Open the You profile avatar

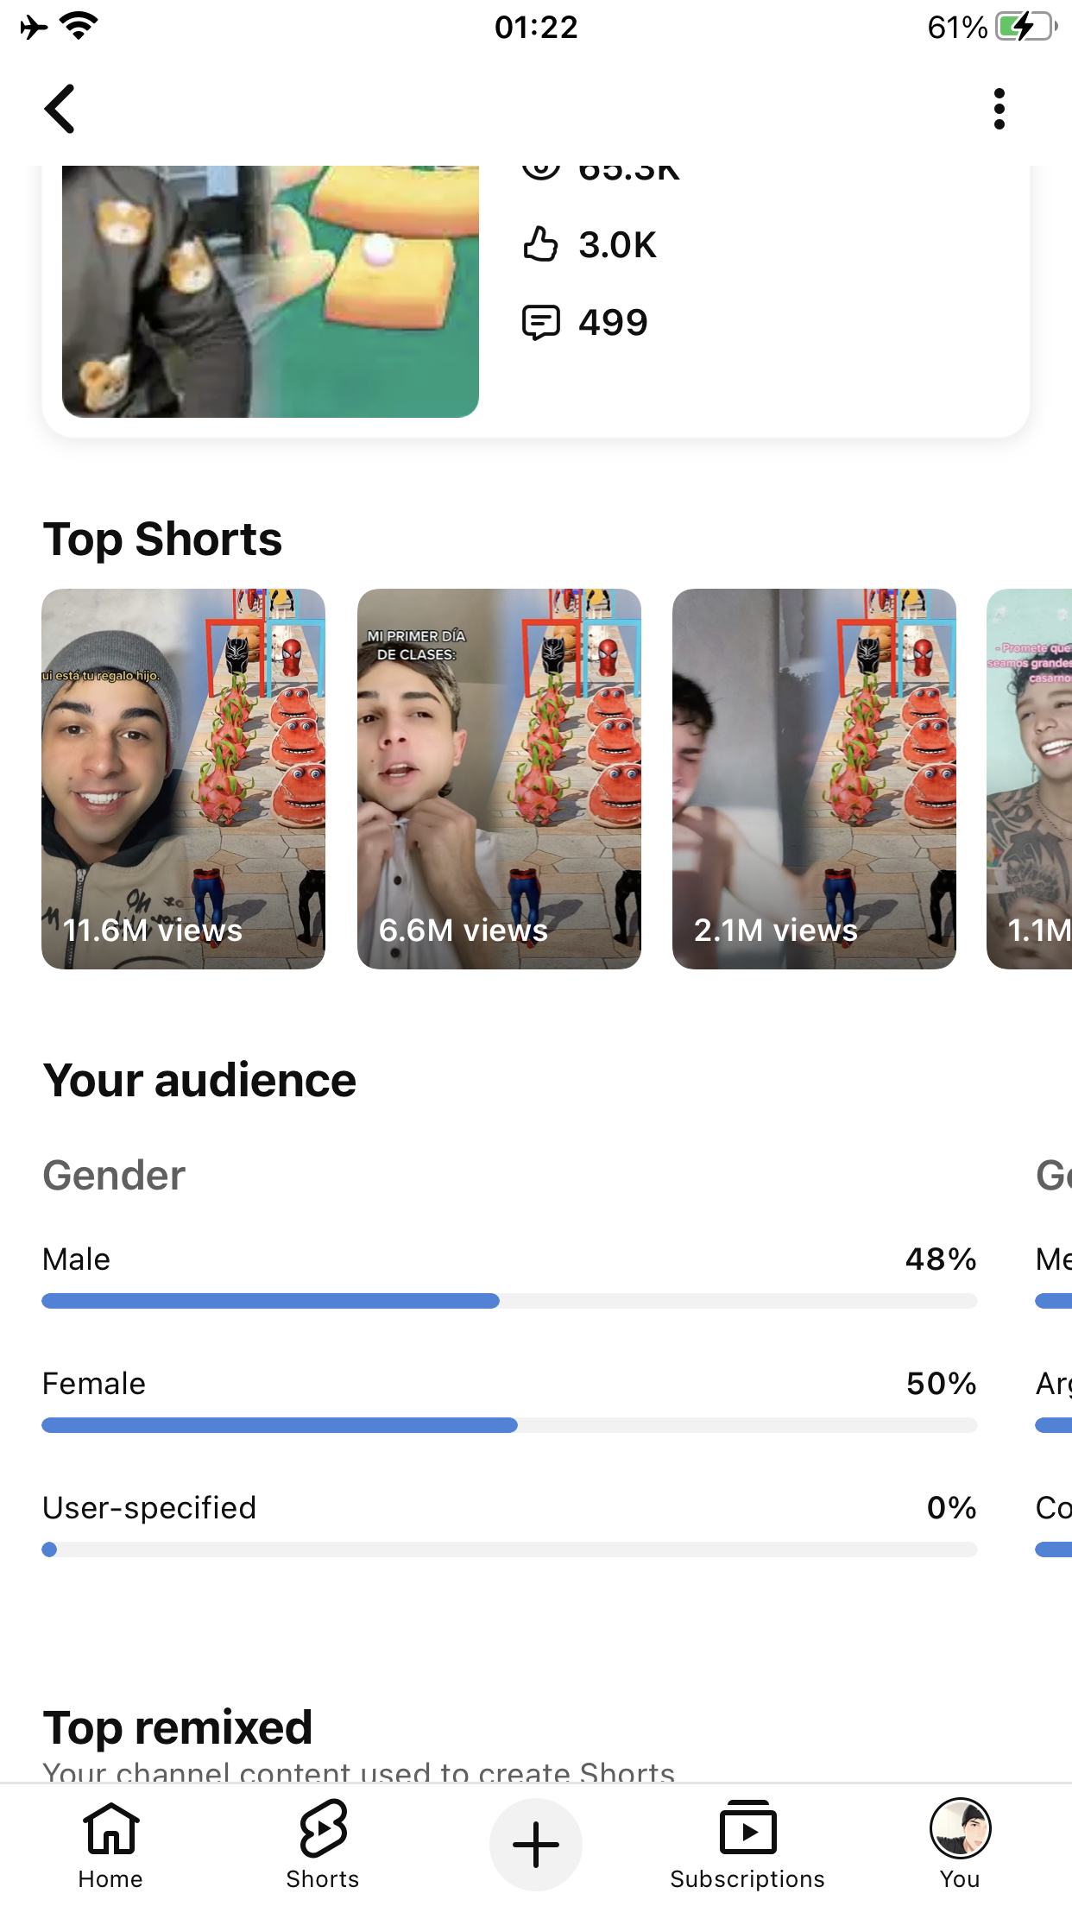point(960,1845)
